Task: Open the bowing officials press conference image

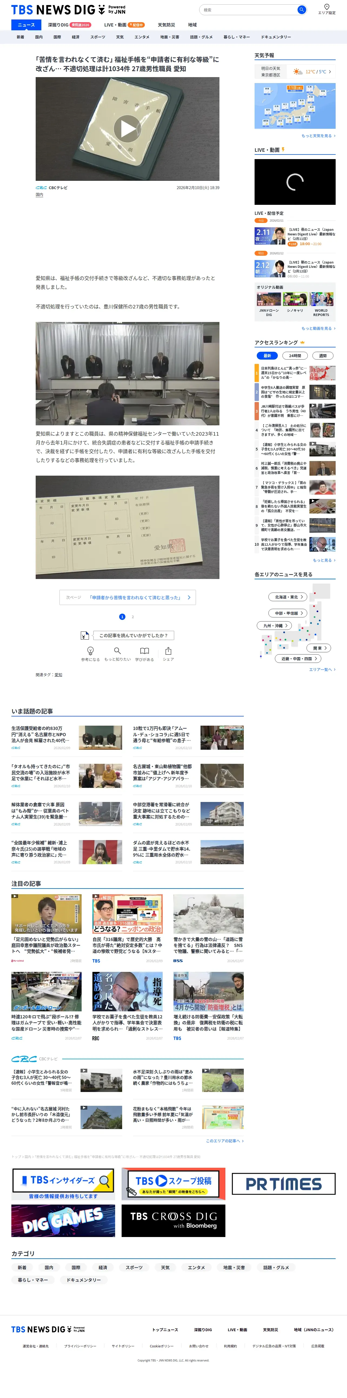Action: (x=127, y=373)
